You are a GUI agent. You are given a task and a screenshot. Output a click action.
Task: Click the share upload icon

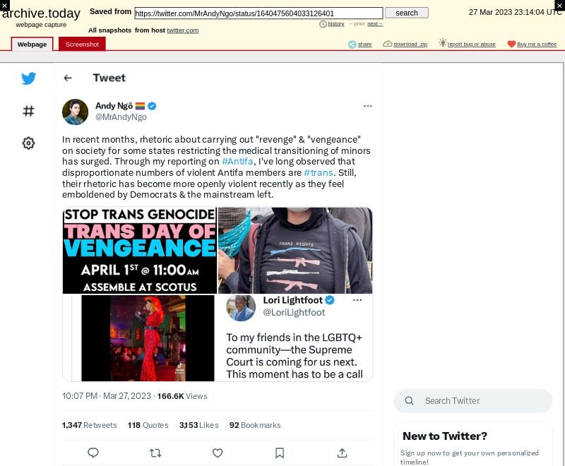coord(342,453)
